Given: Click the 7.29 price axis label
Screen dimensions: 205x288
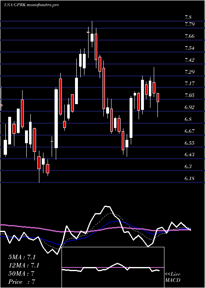Looking at the screenshot, I should pos(189,72).
